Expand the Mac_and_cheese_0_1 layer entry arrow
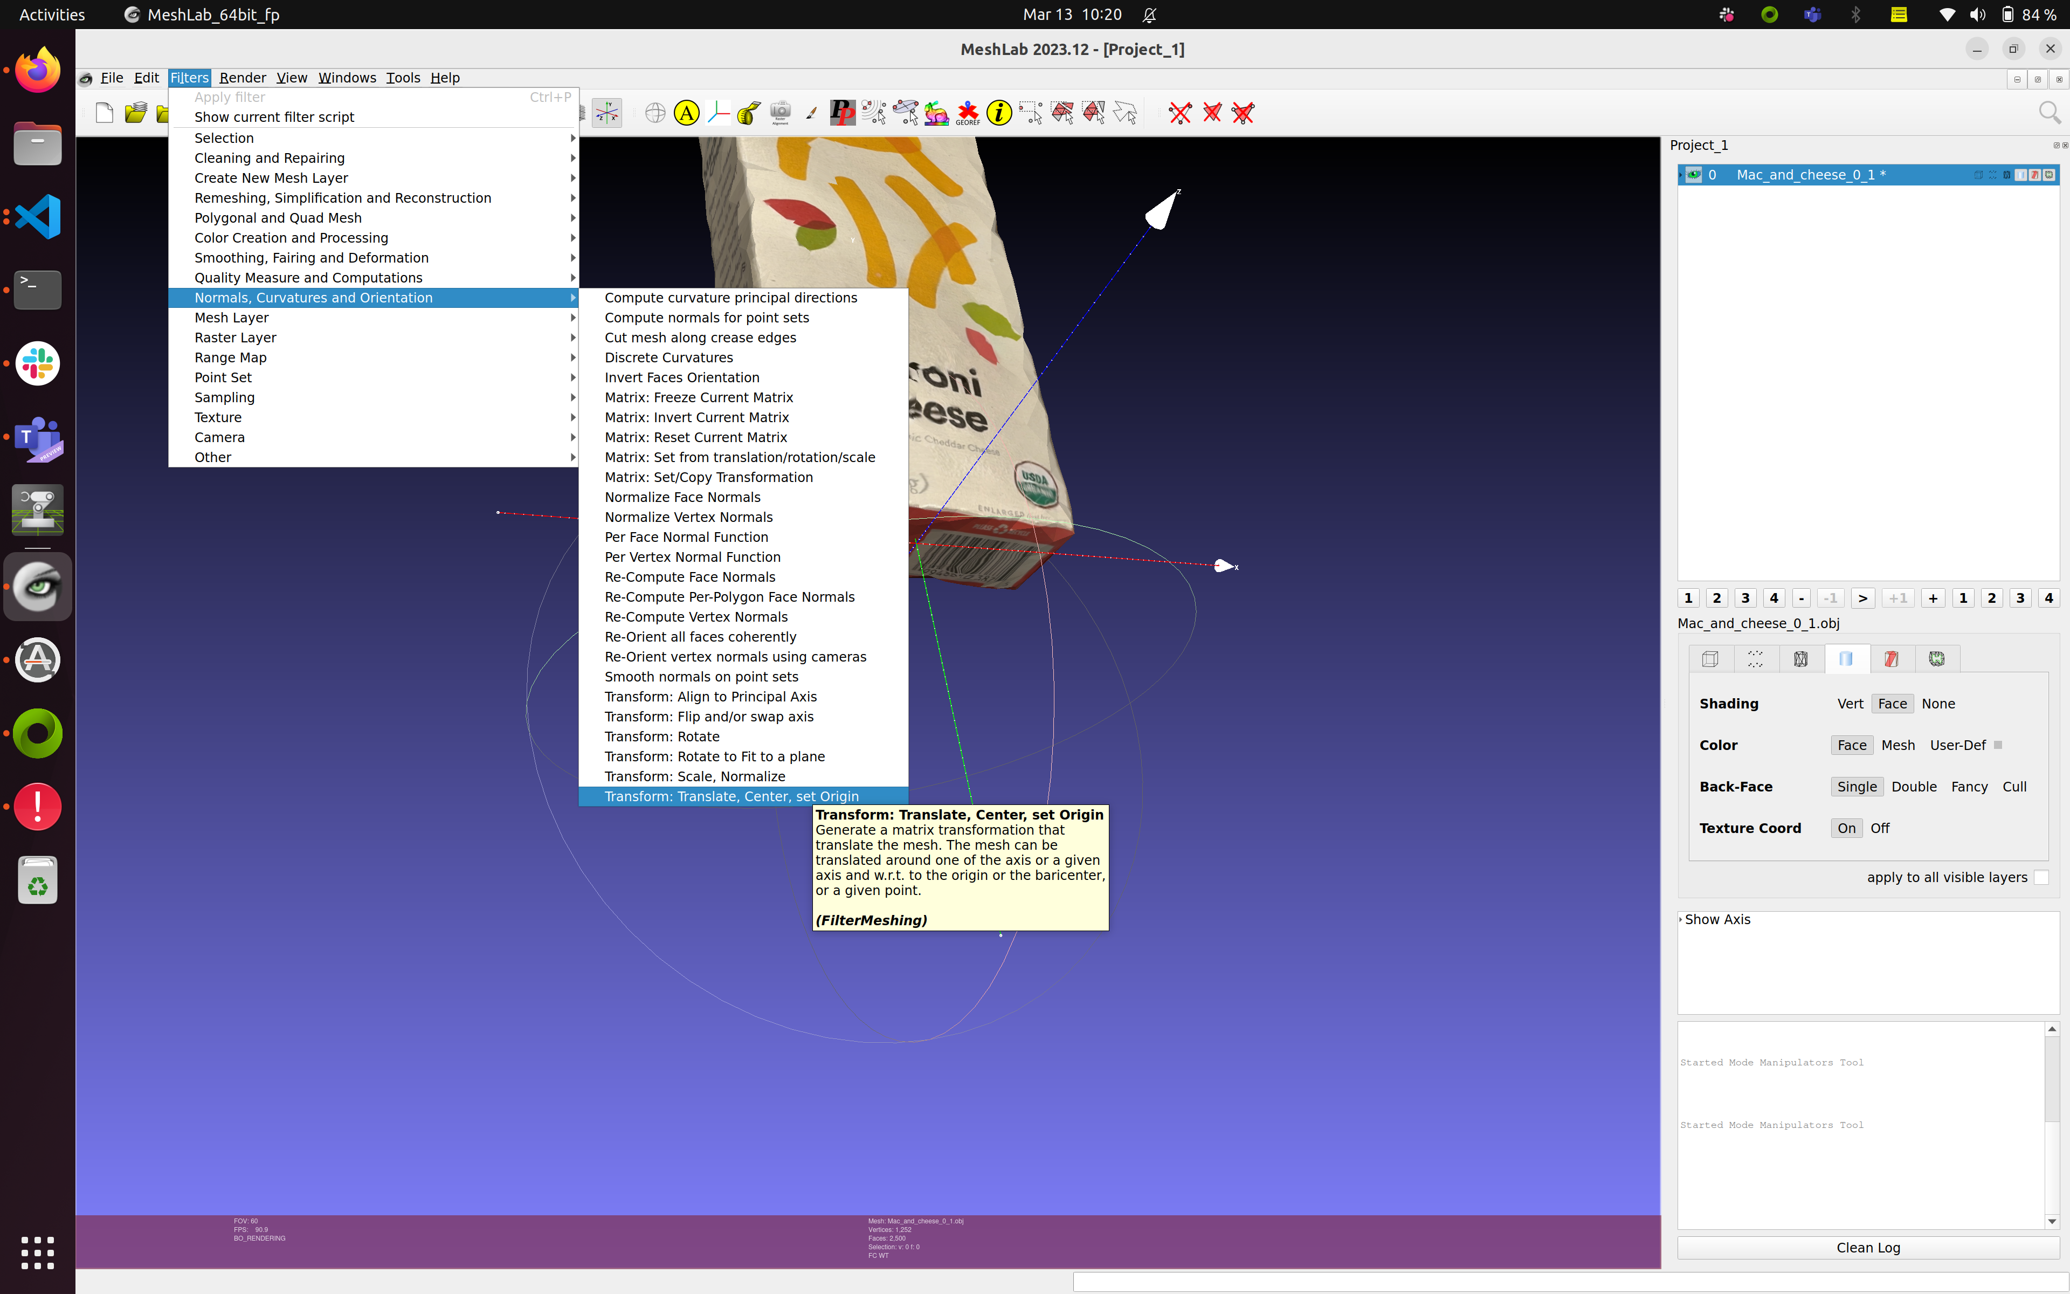The width and height of the screenshot is (2070, 1294). pos(1680,175)
